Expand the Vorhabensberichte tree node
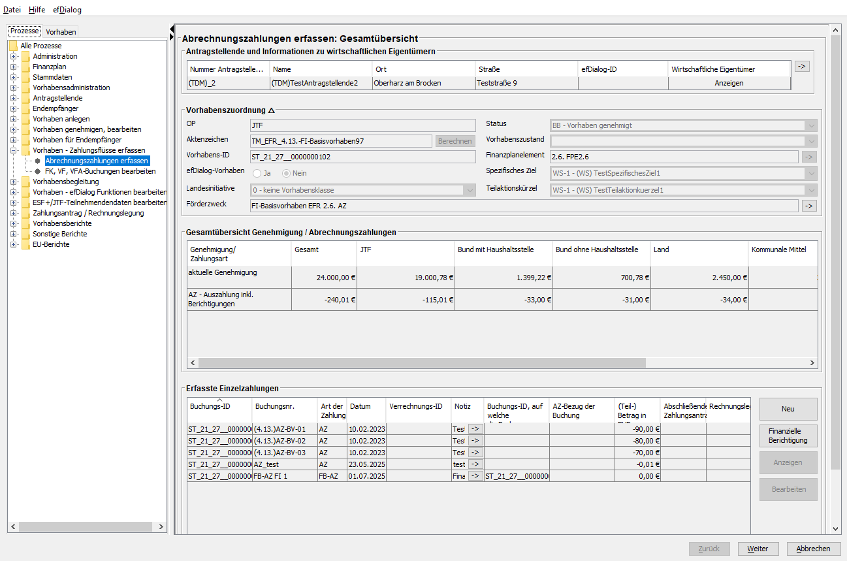Viewport: 847px width, 561px height. [13, 223]
